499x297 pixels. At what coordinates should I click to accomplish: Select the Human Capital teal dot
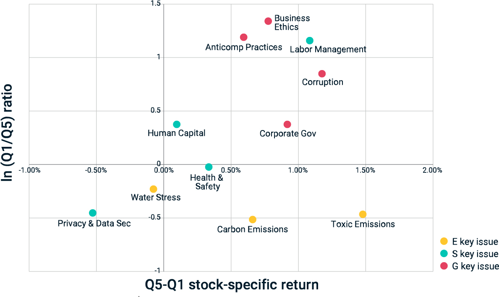click(177, 124)
